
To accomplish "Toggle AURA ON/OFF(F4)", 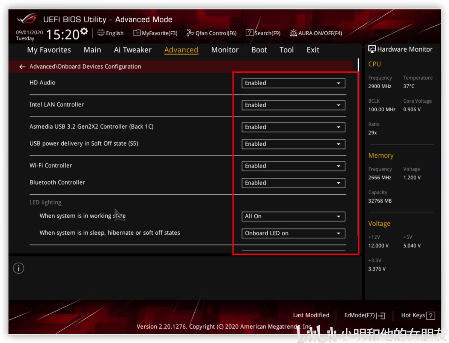I will (316, 33).
